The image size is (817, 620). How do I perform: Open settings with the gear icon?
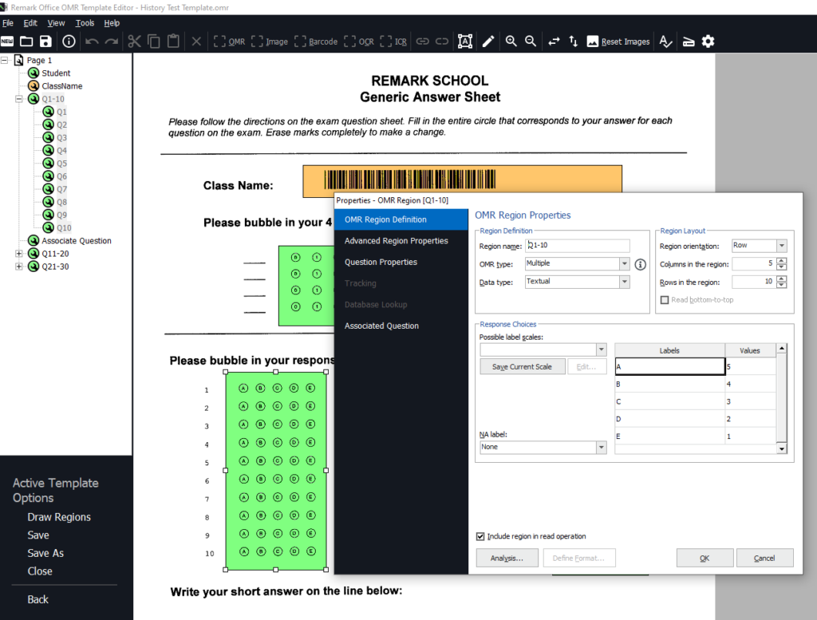tap(708, 41)
